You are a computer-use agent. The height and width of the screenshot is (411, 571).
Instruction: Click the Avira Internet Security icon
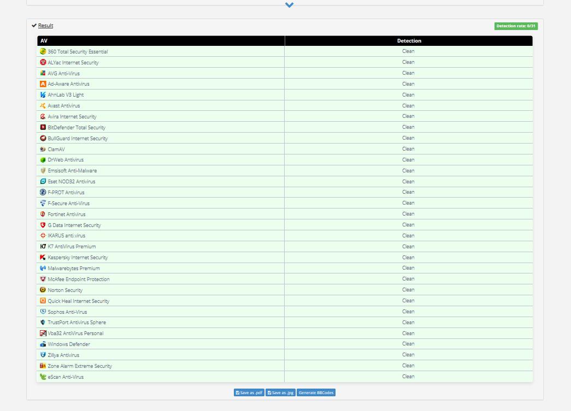click(43, 116)
